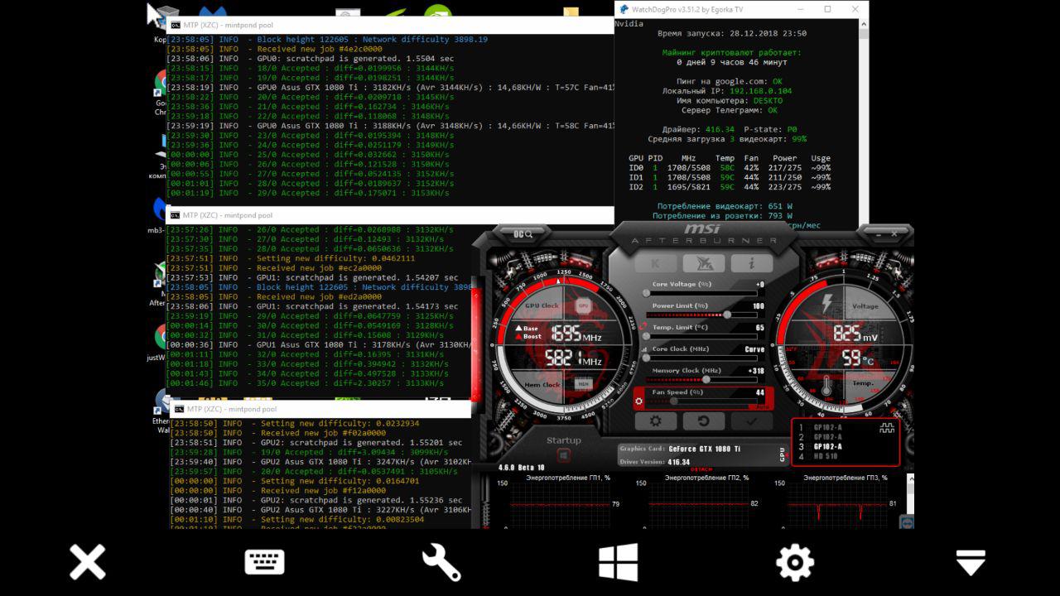The height and width of the screenshot is (596, 1060).
Task: Close the remote session with the X icon
Action: click(x=87, y=562)
